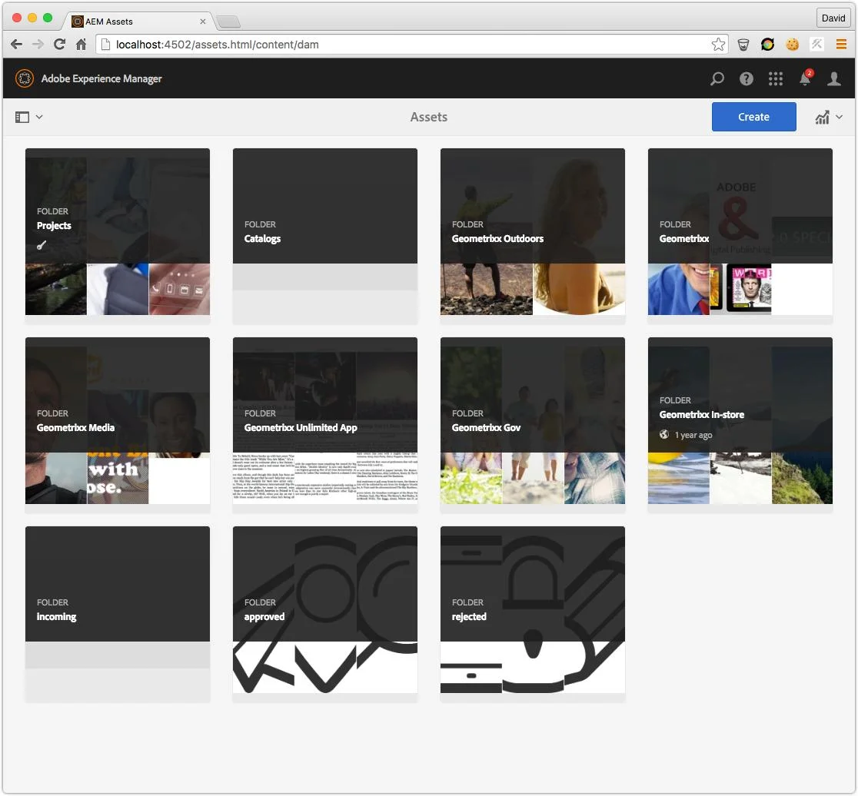Toggle the left rail panel icon

22,117
